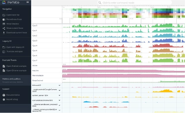This screenshot has width=185, height=113.
Task: Click the Share current trace icon
Action: pos(4,28)
